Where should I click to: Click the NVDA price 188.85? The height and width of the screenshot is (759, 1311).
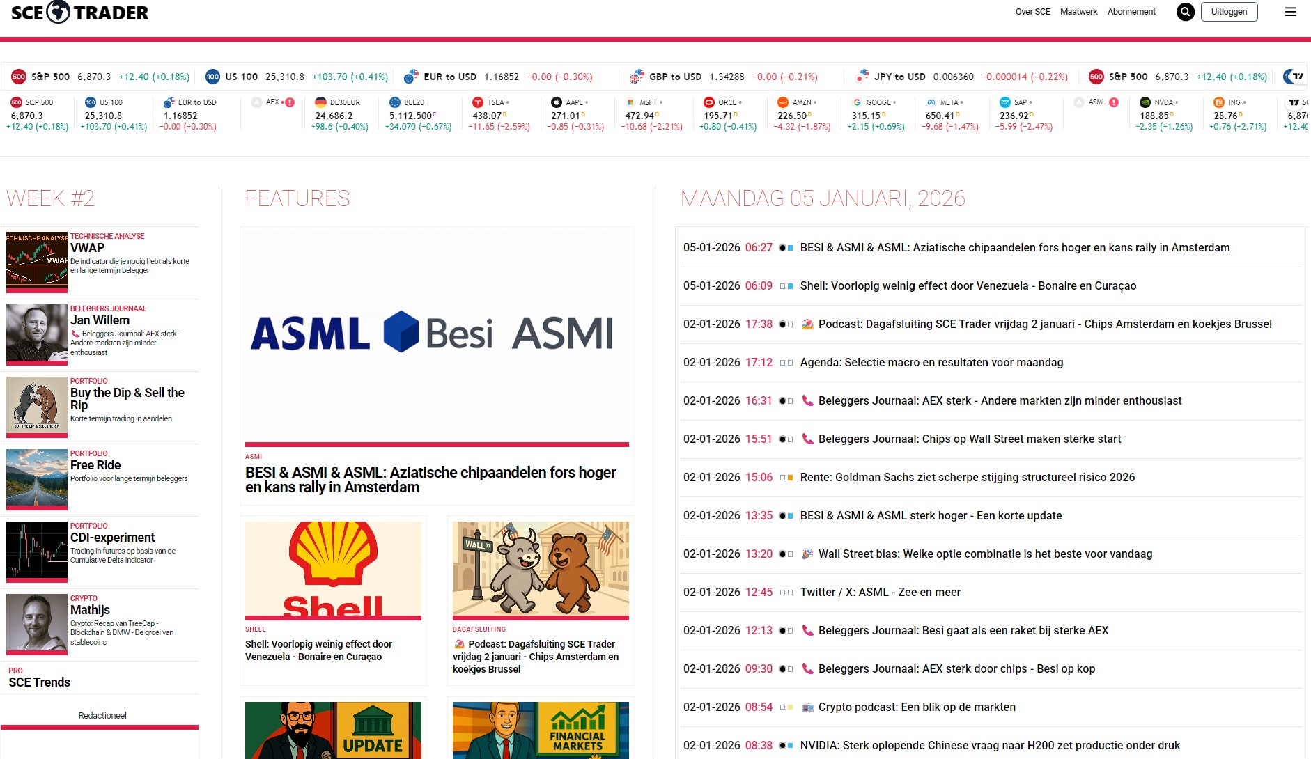point(1154,116)
